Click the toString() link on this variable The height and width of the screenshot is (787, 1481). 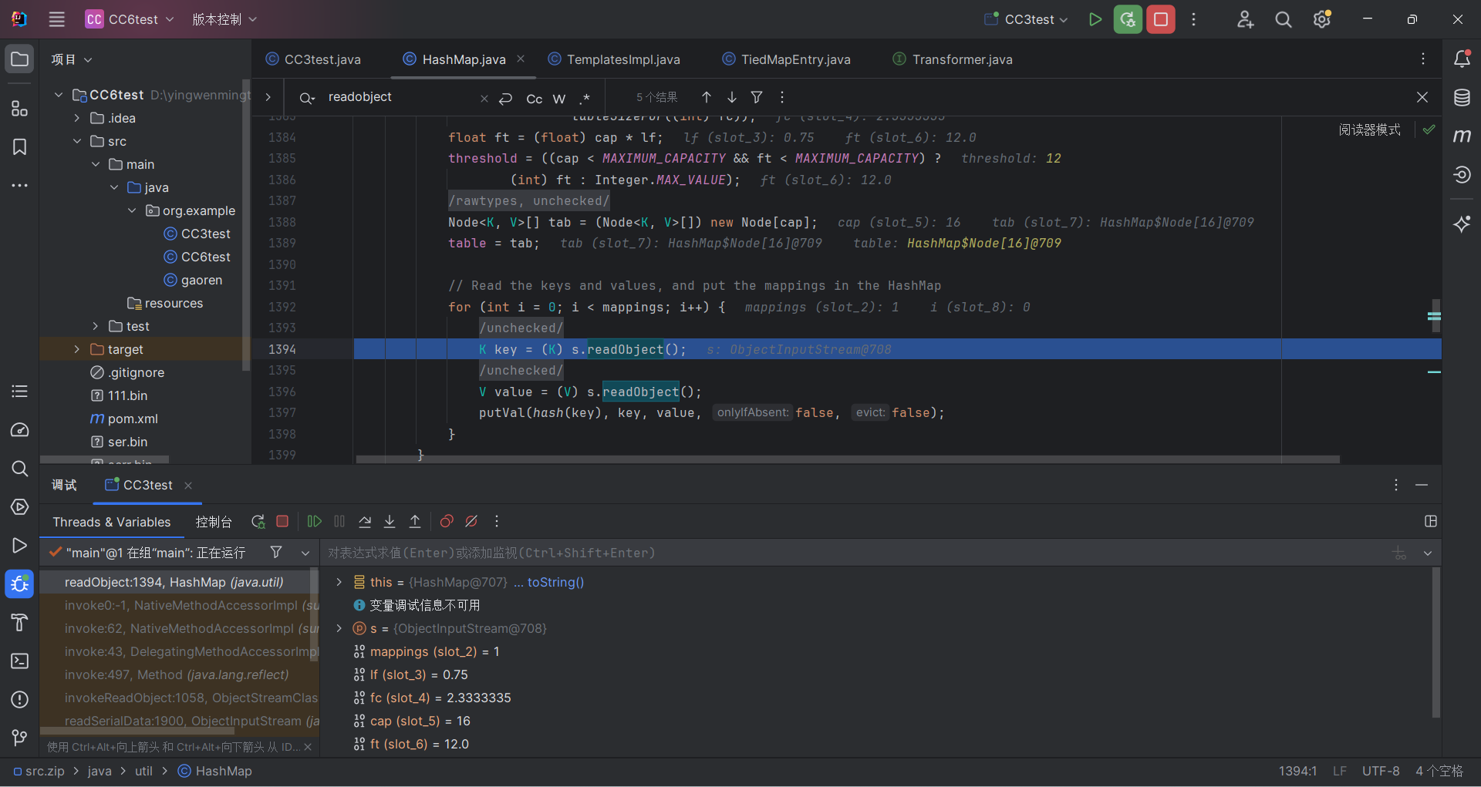click(555, 582)
